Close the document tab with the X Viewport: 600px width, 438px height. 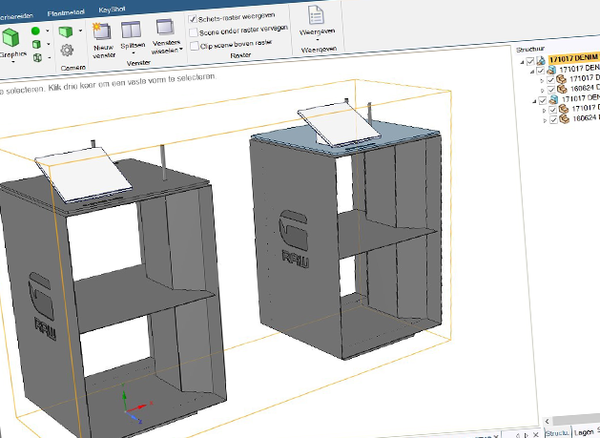(536, 434)
